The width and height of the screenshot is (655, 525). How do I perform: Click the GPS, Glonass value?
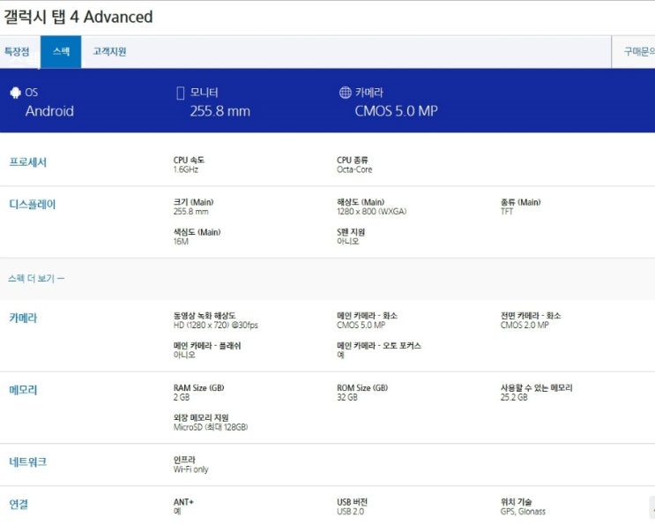click(523, 512)
